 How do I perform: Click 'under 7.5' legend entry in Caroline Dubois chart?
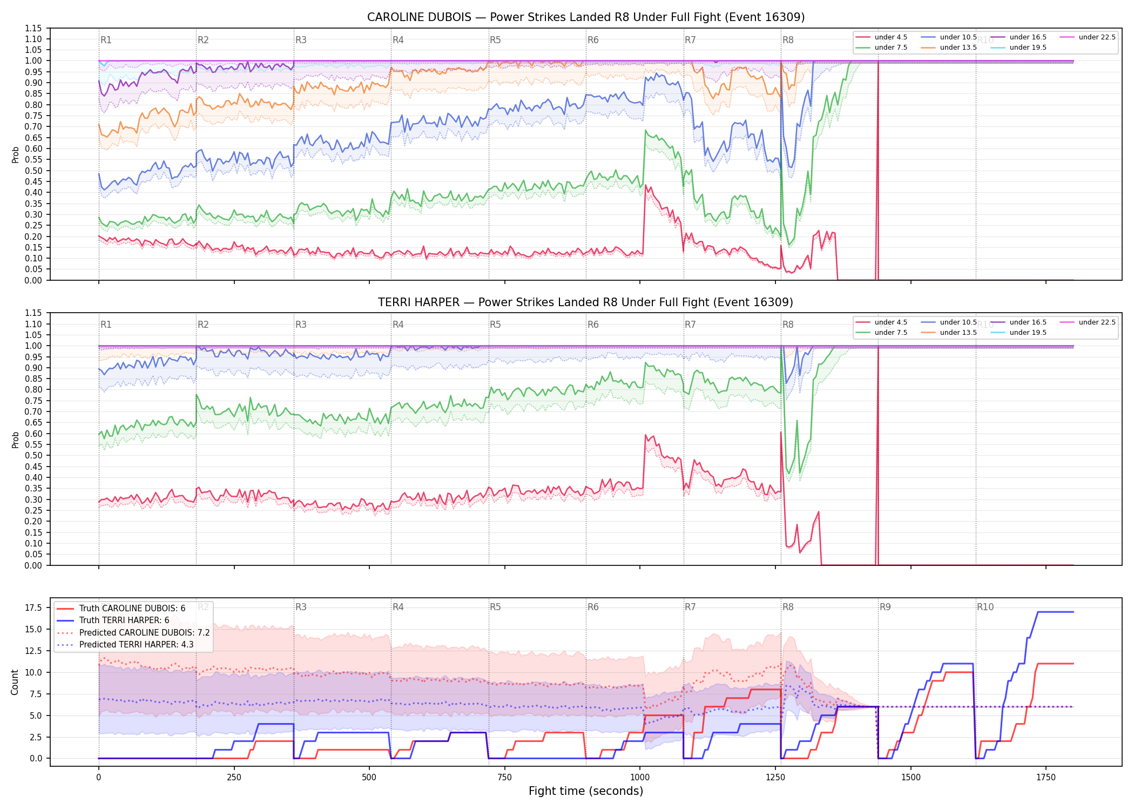tap(882, 48)
